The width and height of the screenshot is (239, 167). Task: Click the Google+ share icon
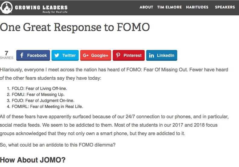(x=86, y=55)
